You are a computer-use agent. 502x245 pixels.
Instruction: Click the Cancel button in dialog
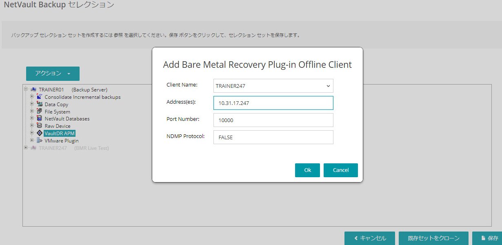pyautogui.click(x=341, y=170)
